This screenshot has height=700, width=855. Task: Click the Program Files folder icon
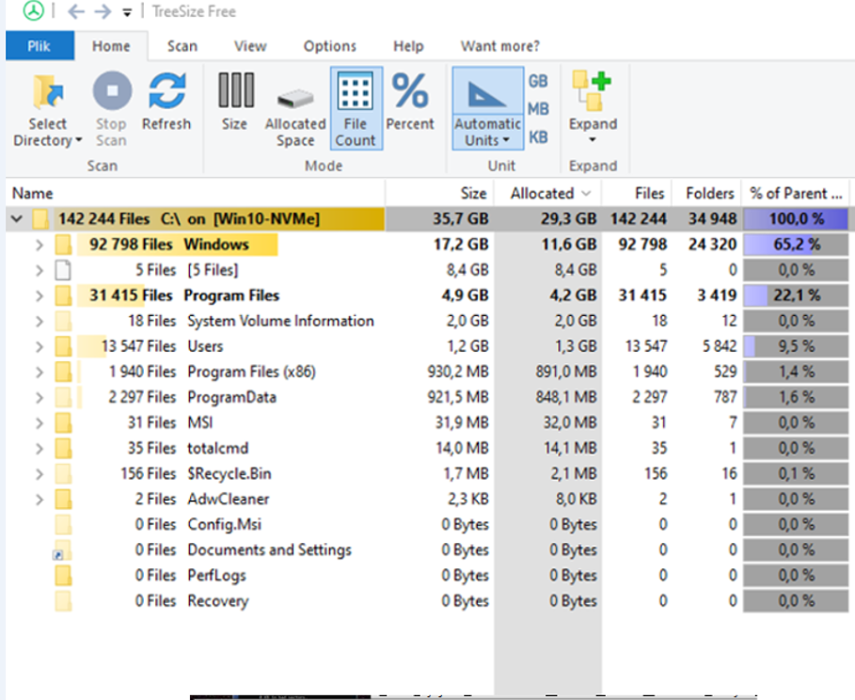(63, 295)
